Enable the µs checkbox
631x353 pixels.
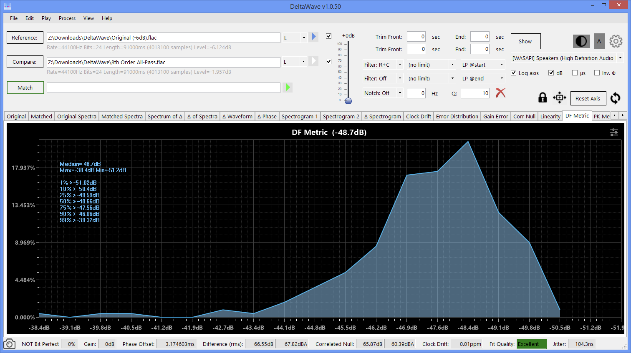click(575, 73)
